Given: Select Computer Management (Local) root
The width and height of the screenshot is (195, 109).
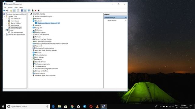Looking at the screenshot, I should point(16,14).
